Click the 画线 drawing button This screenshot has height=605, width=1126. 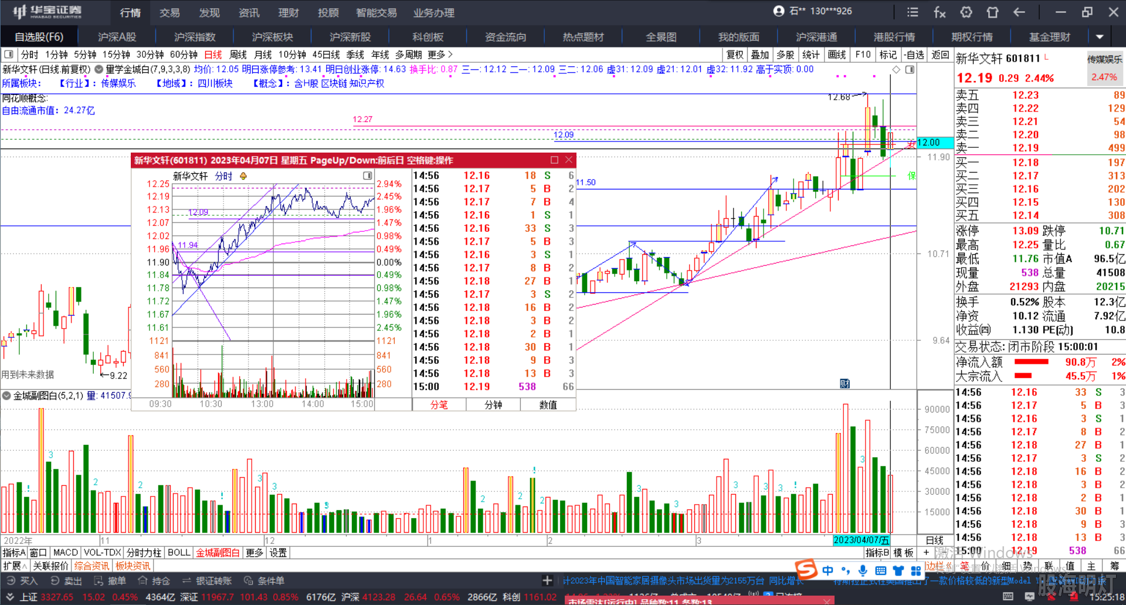pyautogui.click(x=837, y=55)
